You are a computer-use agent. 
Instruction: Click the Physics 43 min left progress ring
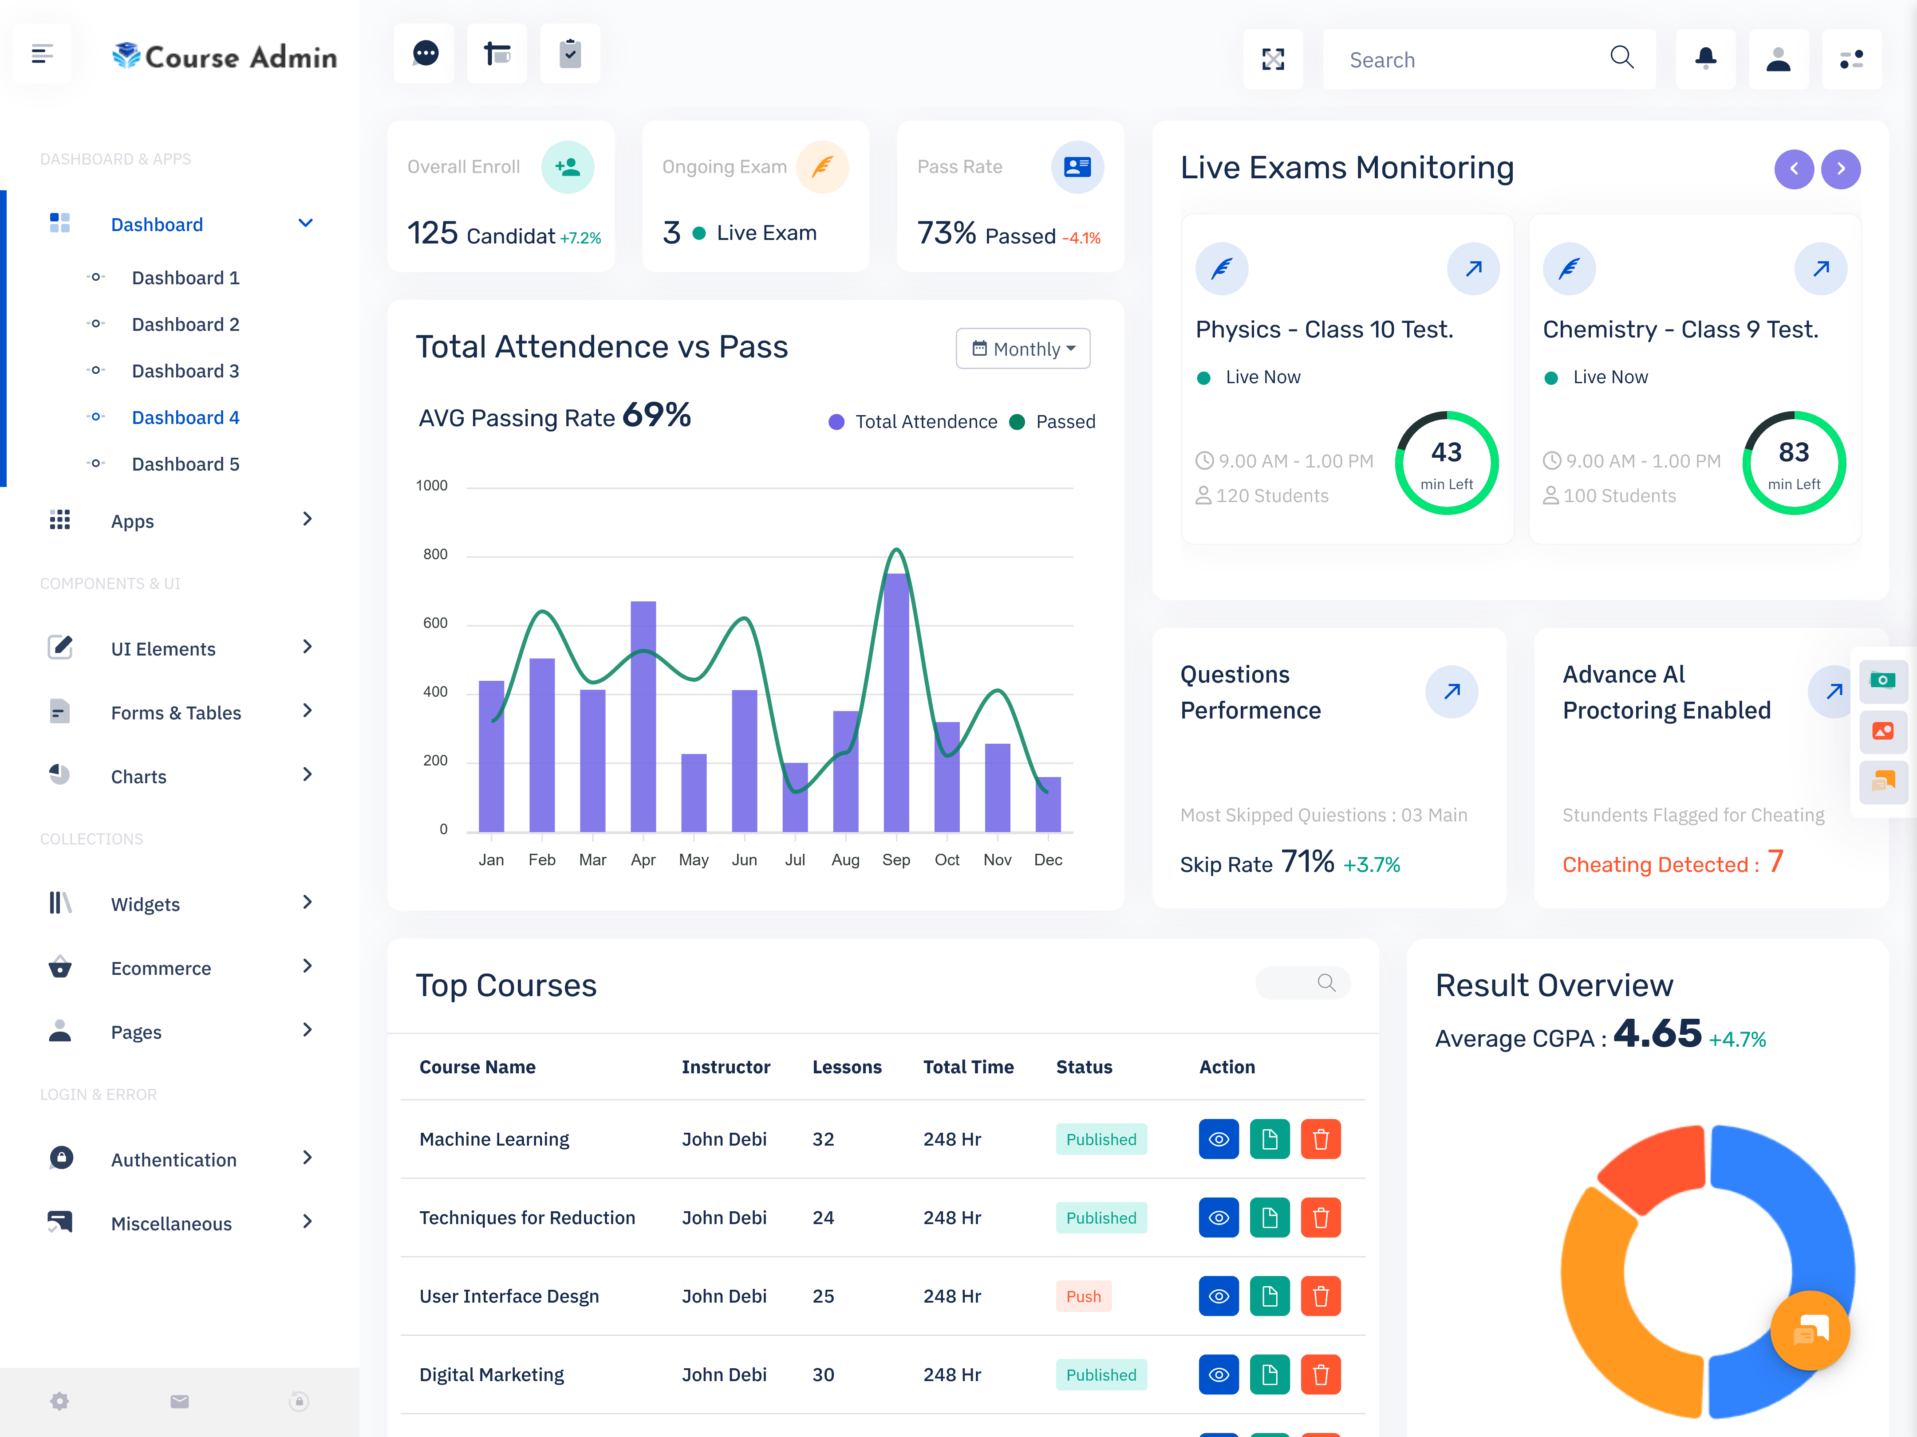point(1447,463)
